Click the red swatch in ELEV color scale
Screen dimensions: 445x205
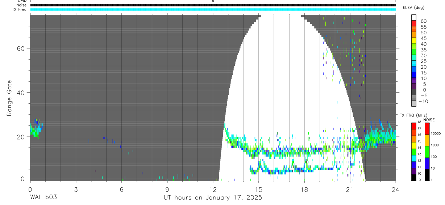[413, 24]
